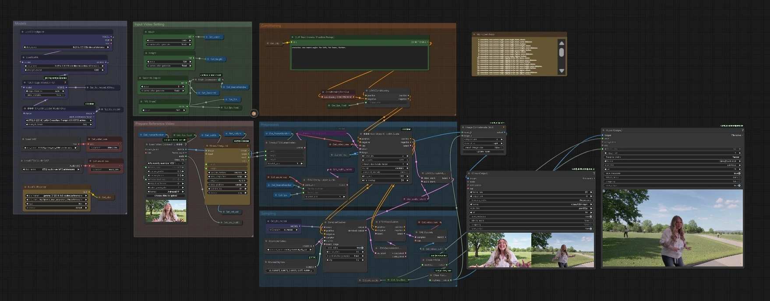Click the Markdown Note scrollbar thumb
Viewport: 770px width, 301px height.
coord(562,52)
